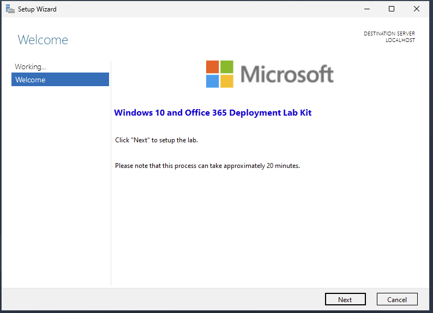Close the Setup Wizard window
Viewport: 433px width, 313px height.
pyautogui.click(x=417, y=9)
